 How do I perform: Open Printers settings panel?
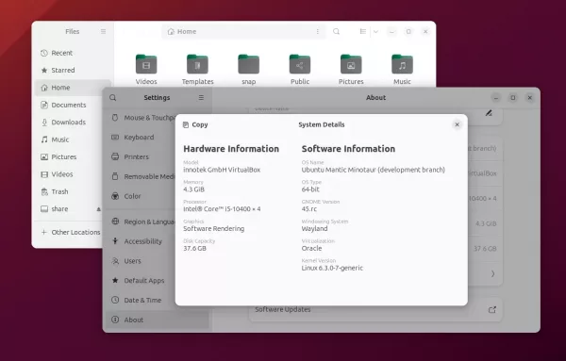[x=141, y=156]
